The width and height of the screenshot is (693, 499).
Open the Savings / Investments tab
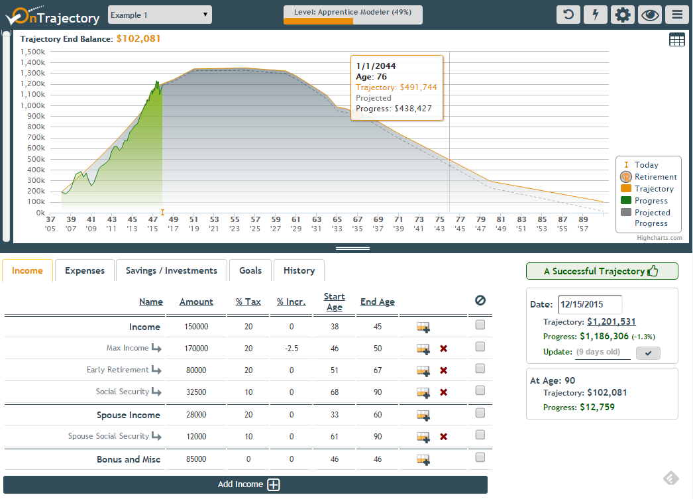[x=172, y=270]
